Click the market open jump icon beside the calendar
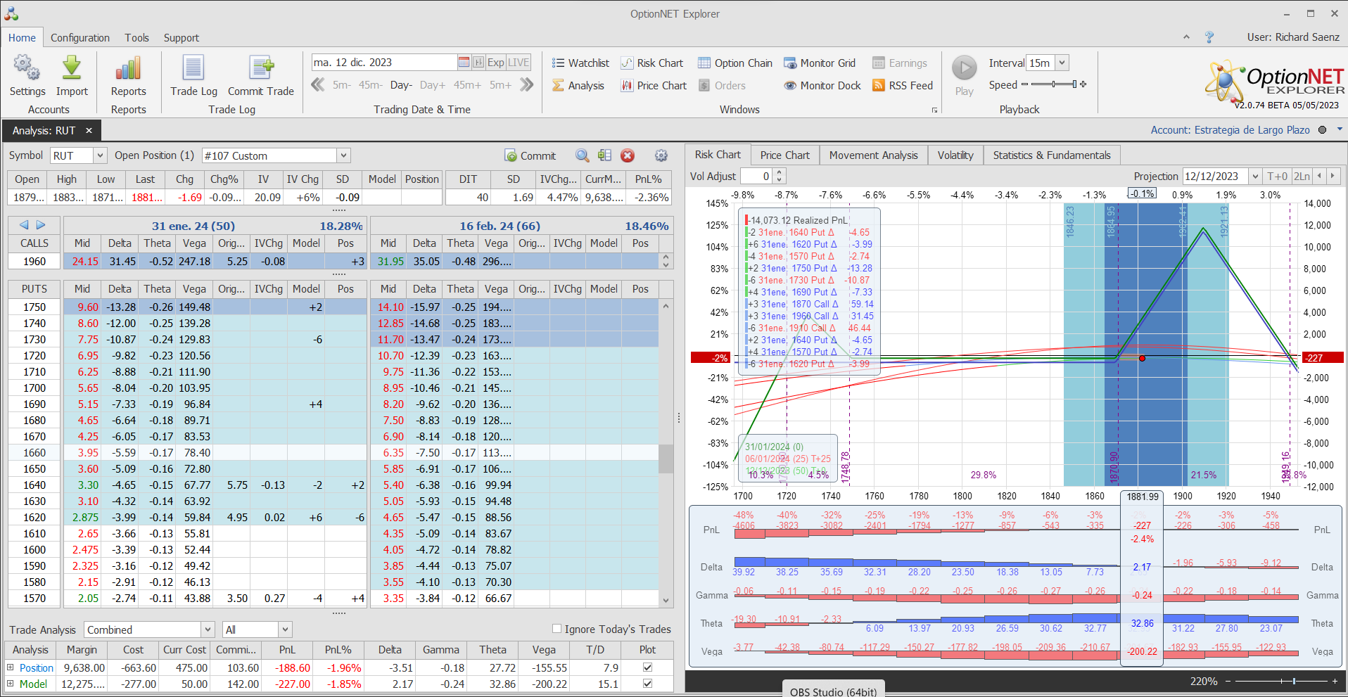 478,63
